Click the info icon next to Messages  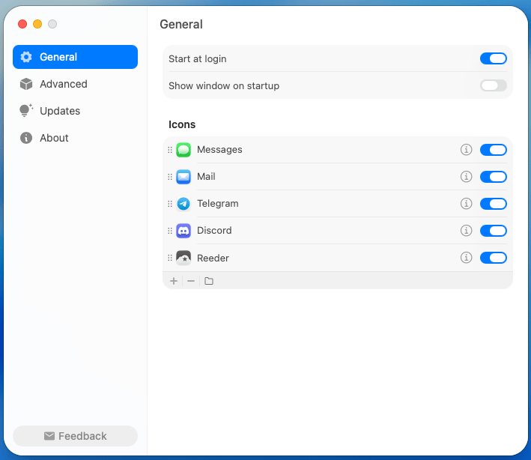click(466, 150)
